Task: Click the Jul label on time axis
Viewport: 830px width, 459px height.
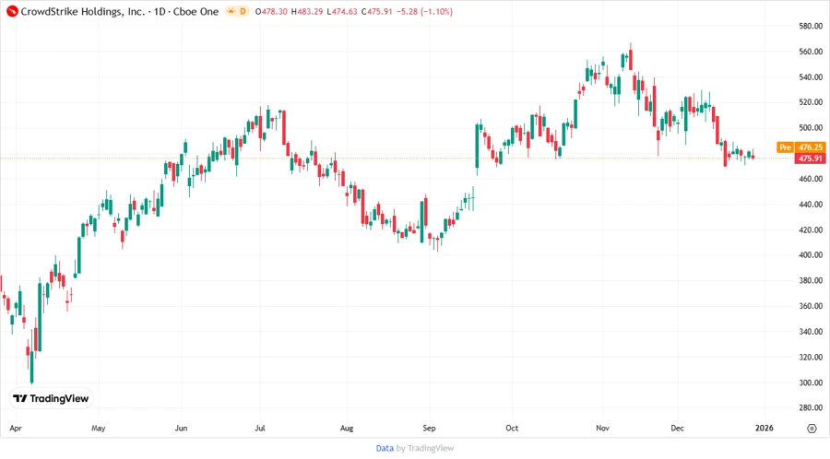Action: 260,428
